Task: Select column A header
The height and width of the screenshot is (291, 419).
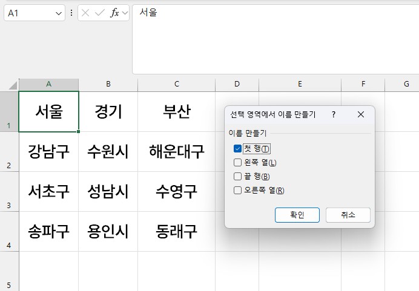Action: pyautogui.click(x=48, y=84)
